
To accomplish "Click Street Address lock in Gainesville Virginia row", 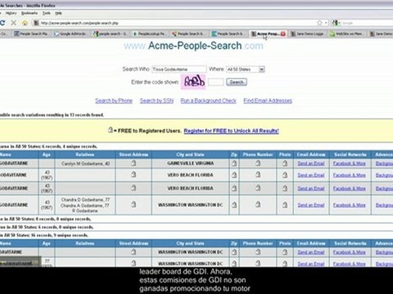I will (133, 163).
